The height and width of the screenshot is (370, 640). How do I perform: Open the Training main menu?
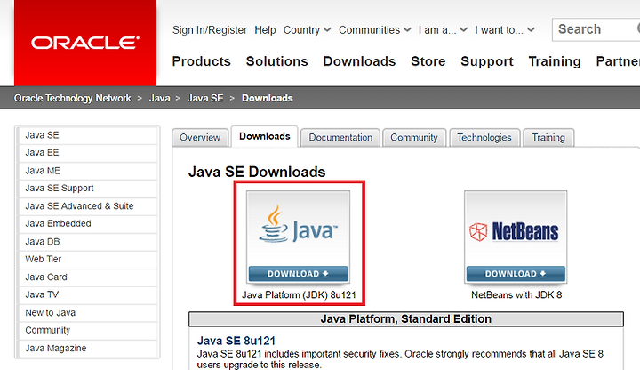pos(555,61)
